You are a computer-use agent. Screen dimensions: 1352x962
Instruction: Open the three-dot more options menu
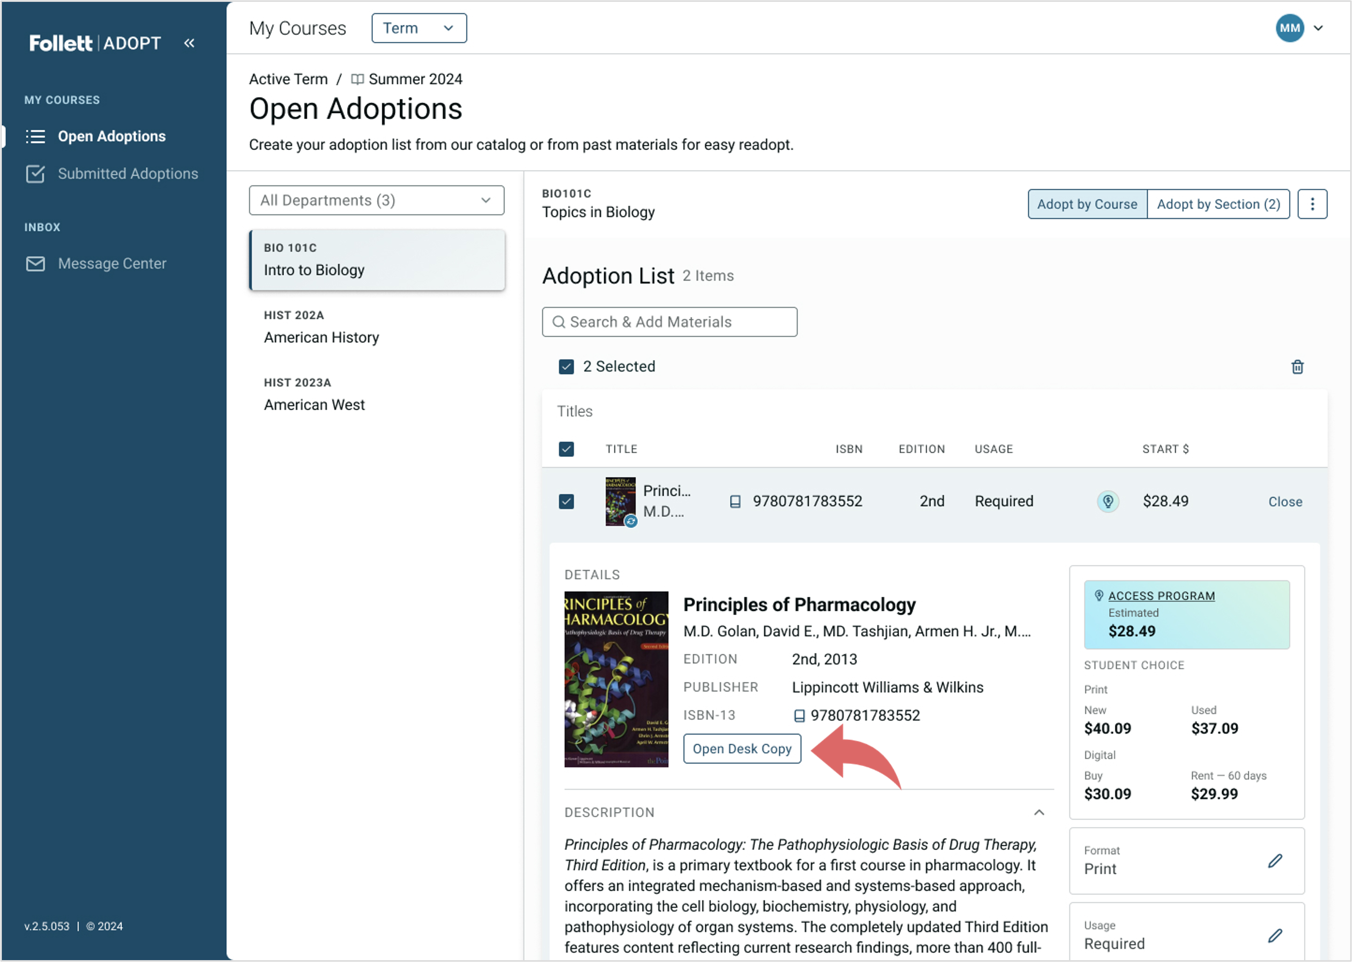coord(1312,204)
